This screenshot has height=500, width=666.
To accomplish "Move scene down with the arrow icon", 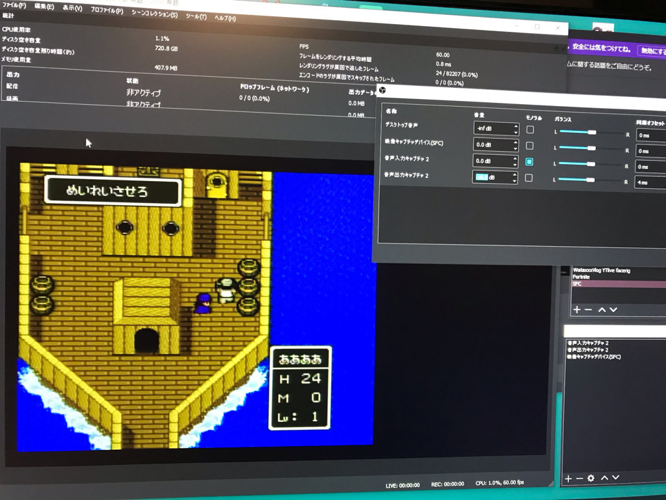I will [x=613, y=309].
